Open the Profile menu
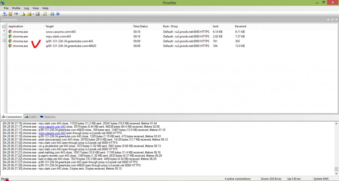 (16, 8)
